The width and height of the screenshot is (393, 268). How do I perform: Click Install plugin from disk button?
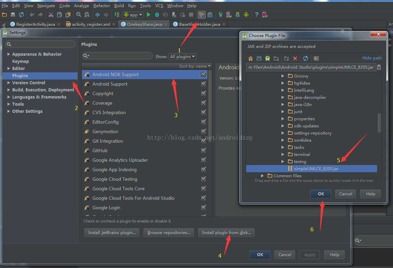[226, 233]
